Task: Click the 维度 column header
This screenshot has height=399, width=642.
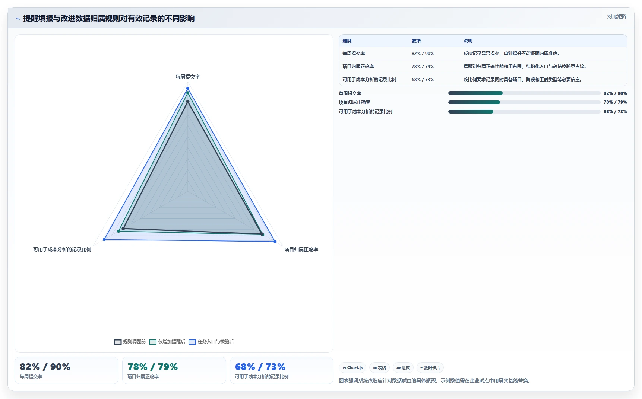Action: [x=347, y=41]
